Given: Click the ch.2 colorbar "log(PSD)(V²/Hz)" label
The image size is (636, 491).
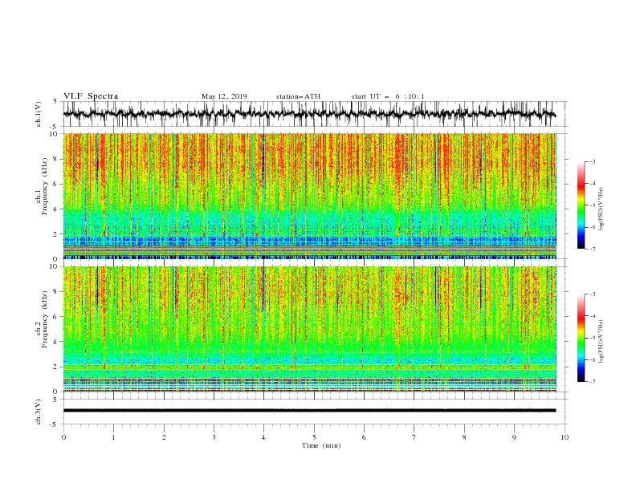Looking at the screenshot, I should point(601,342).
